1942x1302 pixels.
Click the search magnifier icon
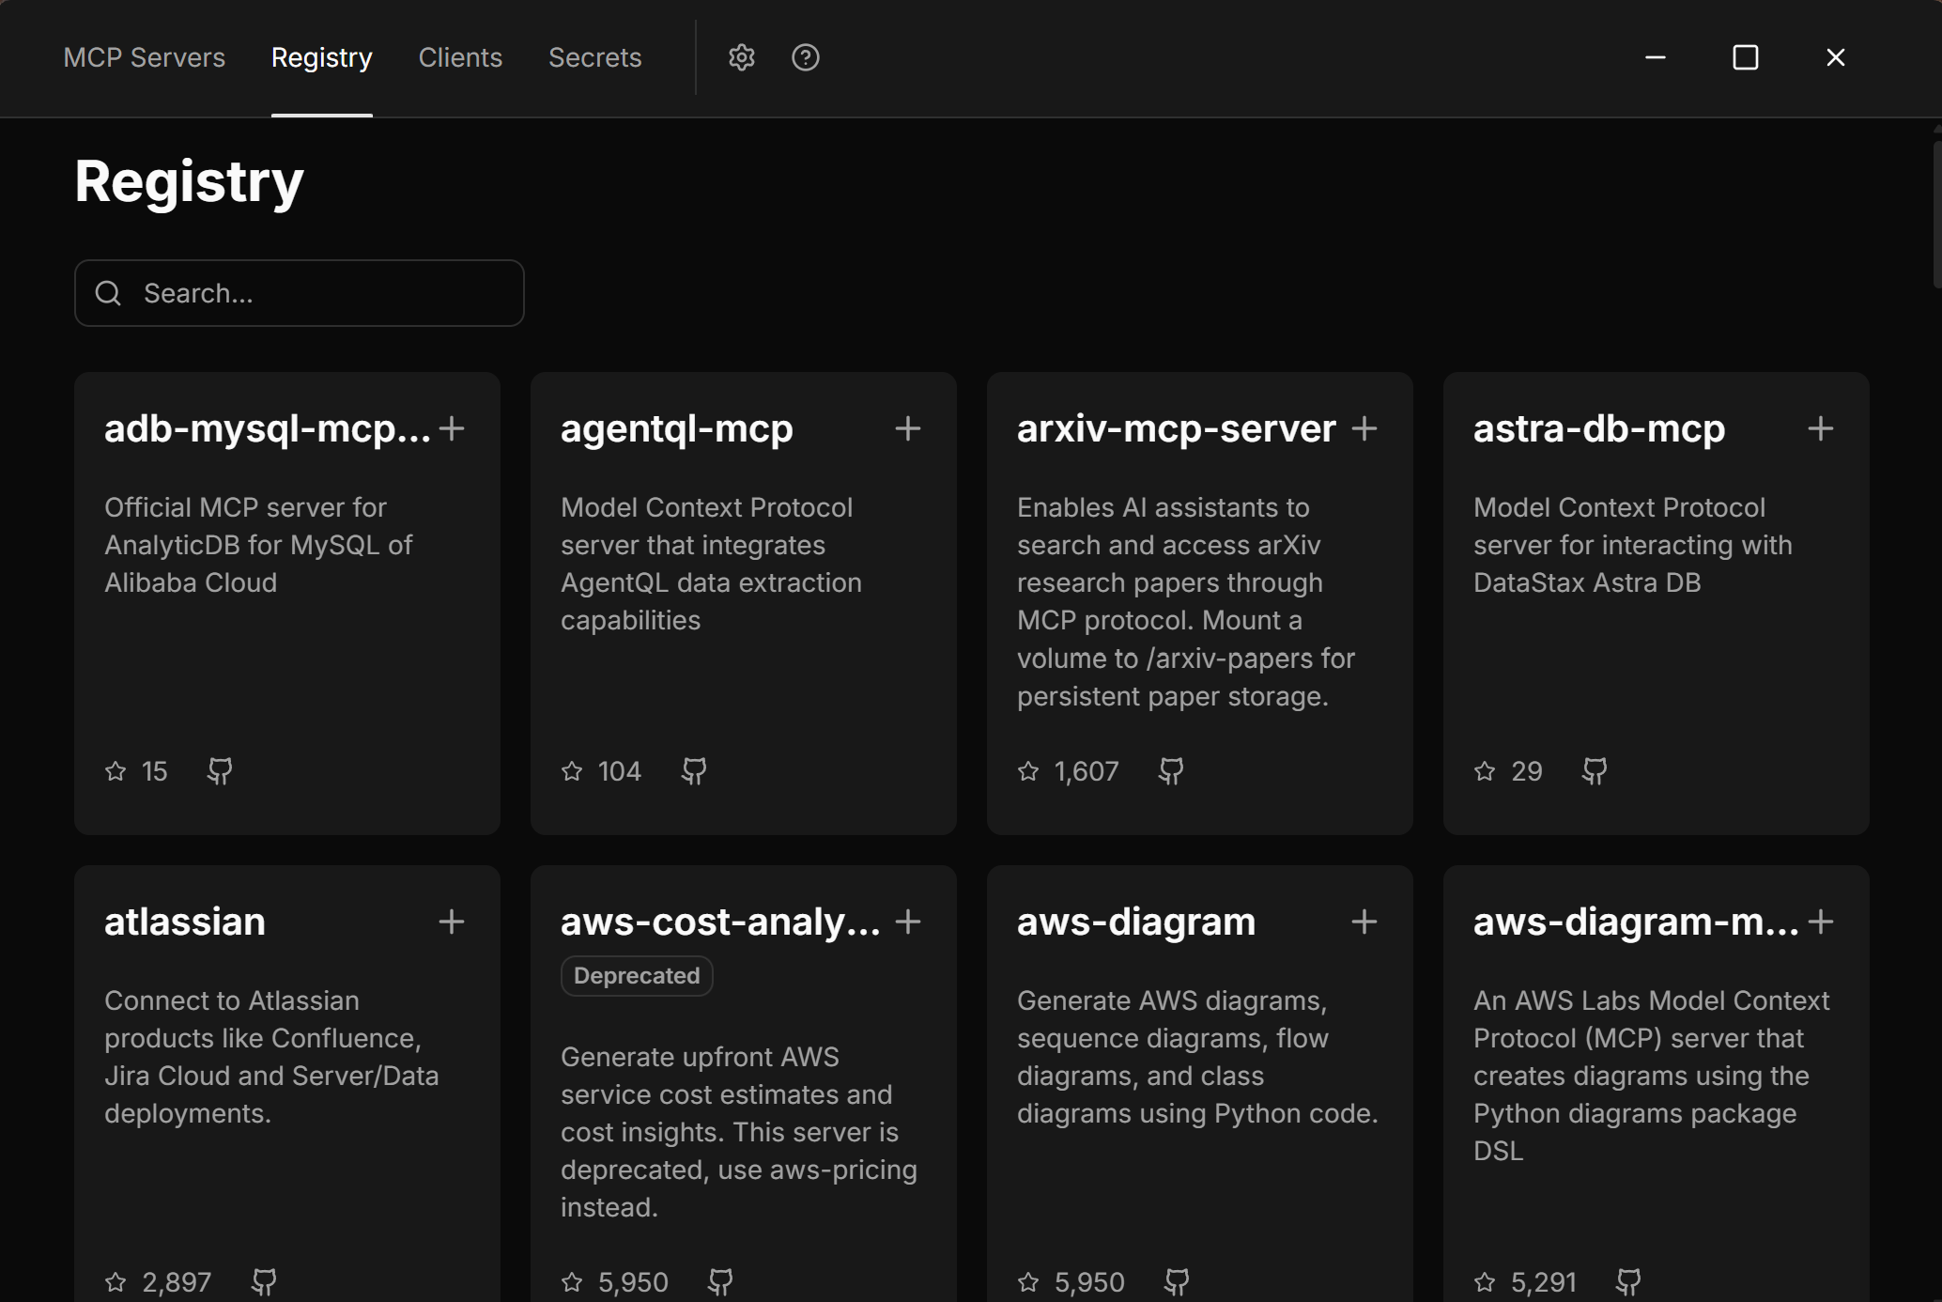[108, 292]
